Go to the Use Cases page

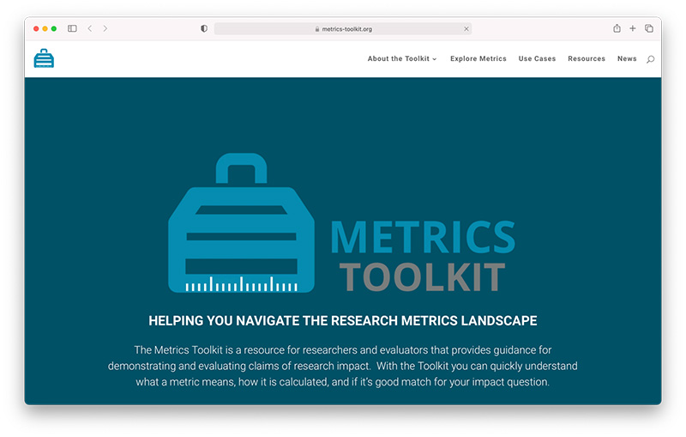tap(537, 59)
